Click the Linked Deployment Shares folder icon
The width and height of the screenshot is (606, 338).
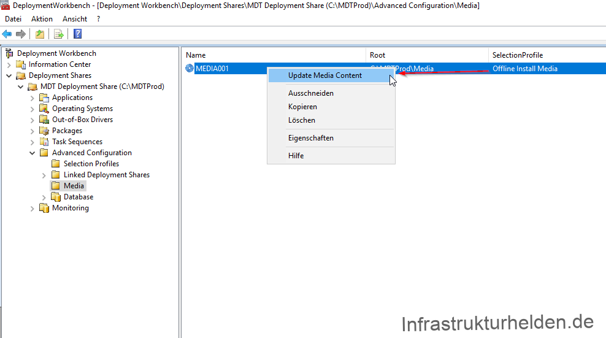coord(56,175)
